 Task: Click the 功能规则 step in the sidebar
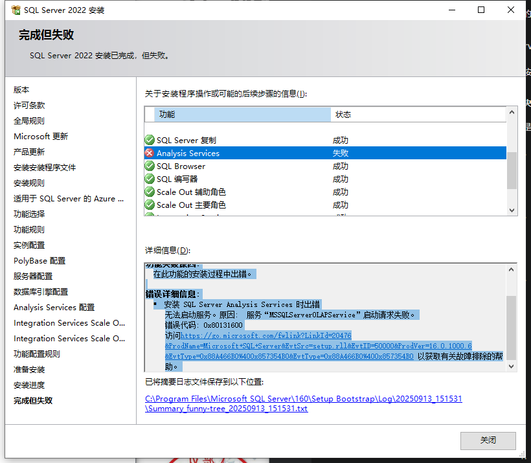point(29,230)
